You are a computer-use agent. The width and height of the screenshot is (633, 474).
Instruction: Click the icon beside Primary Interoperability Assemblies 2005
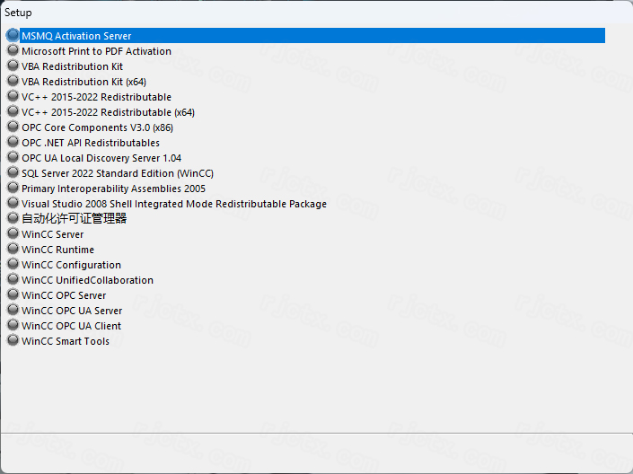tap(13, 188)
